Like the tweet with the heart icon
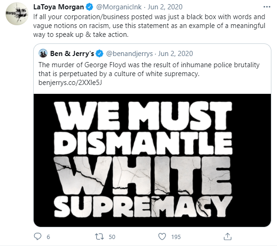The height and width of the screenshot is (246, 277). point(162,237)
